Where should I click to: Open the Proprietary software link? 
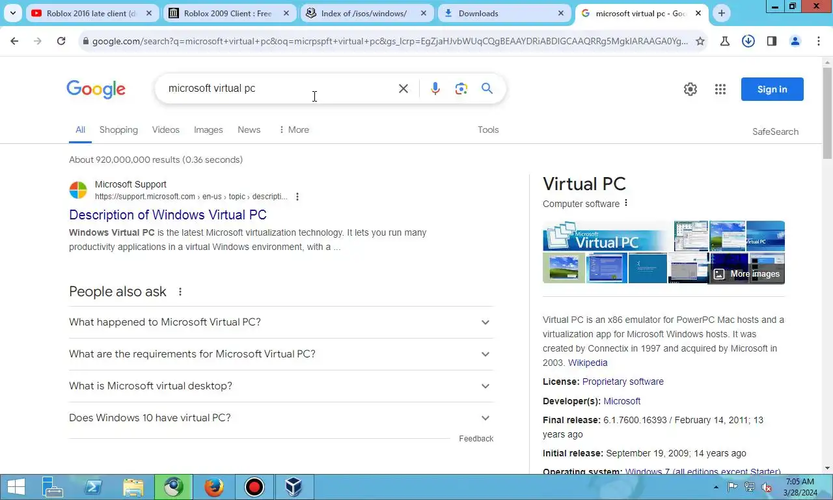point(623,382)
